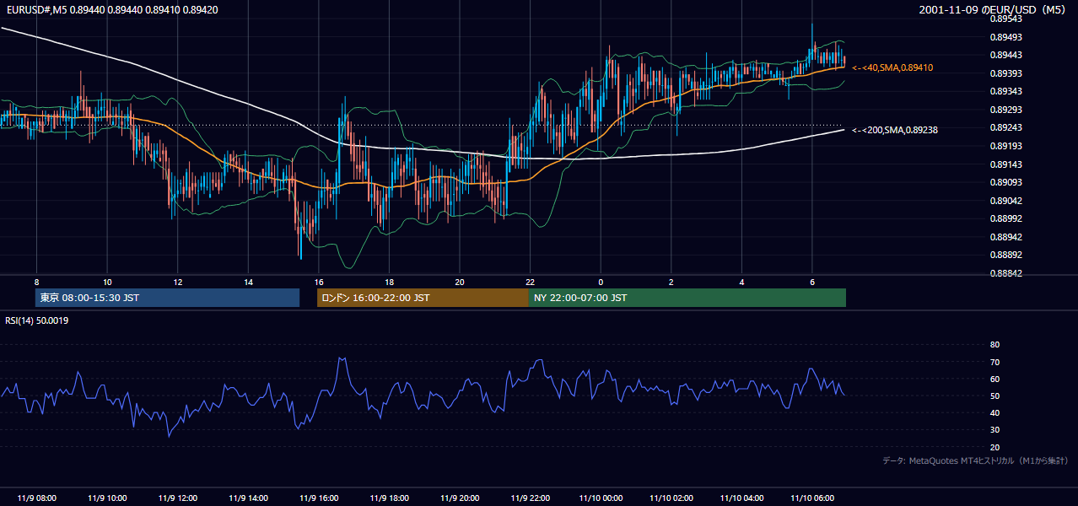Image resolution: width=1078 pixels, height=506 pixels.
Task: Click price level 0.89493 on the axis
Action: (1007, 37)
